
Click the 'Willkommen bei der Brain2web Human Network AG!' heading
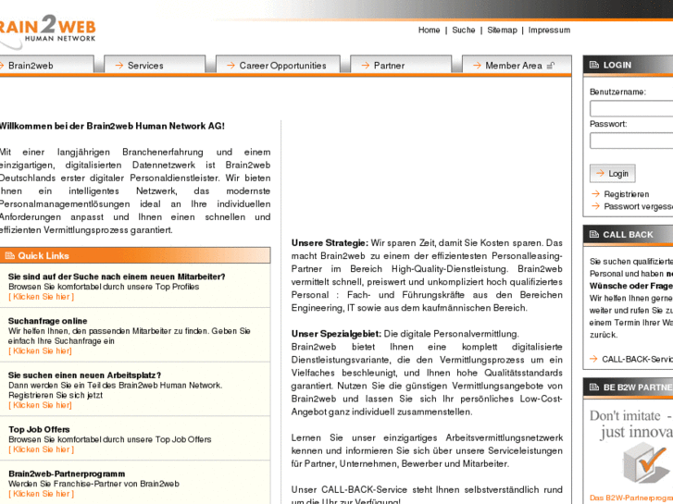[112, 126]
